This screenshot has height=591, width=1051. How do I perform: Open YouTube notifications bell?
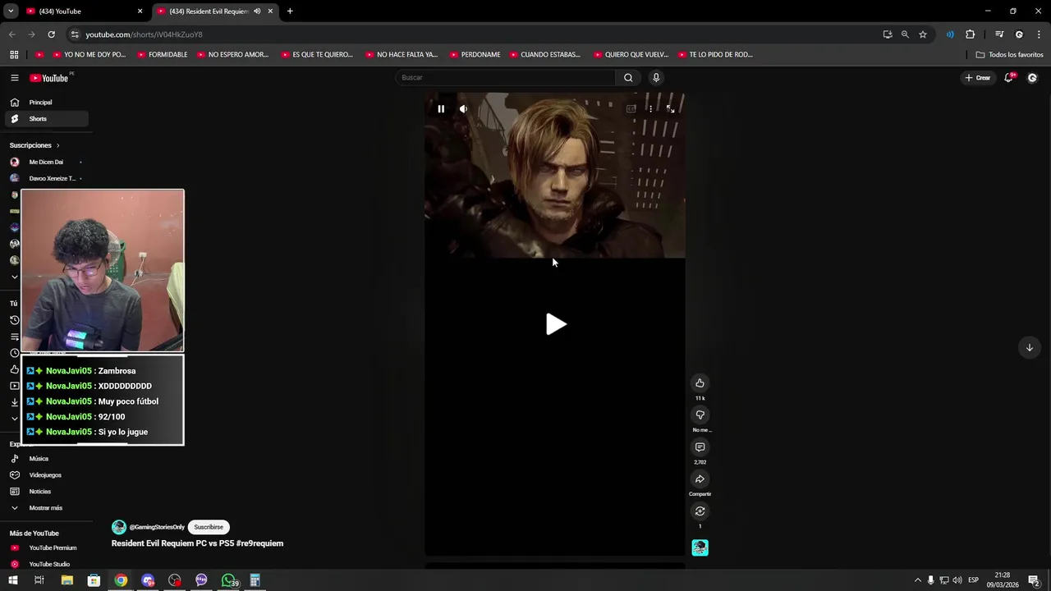click(1009, 77)
